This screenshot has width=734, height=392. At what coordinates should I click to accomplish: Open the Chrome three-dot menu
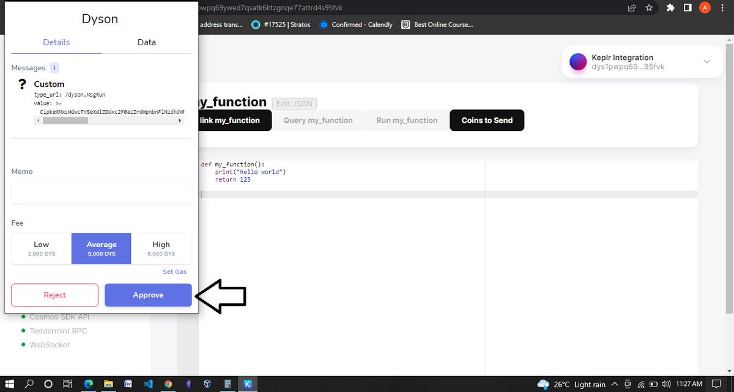tap(724, 8)
